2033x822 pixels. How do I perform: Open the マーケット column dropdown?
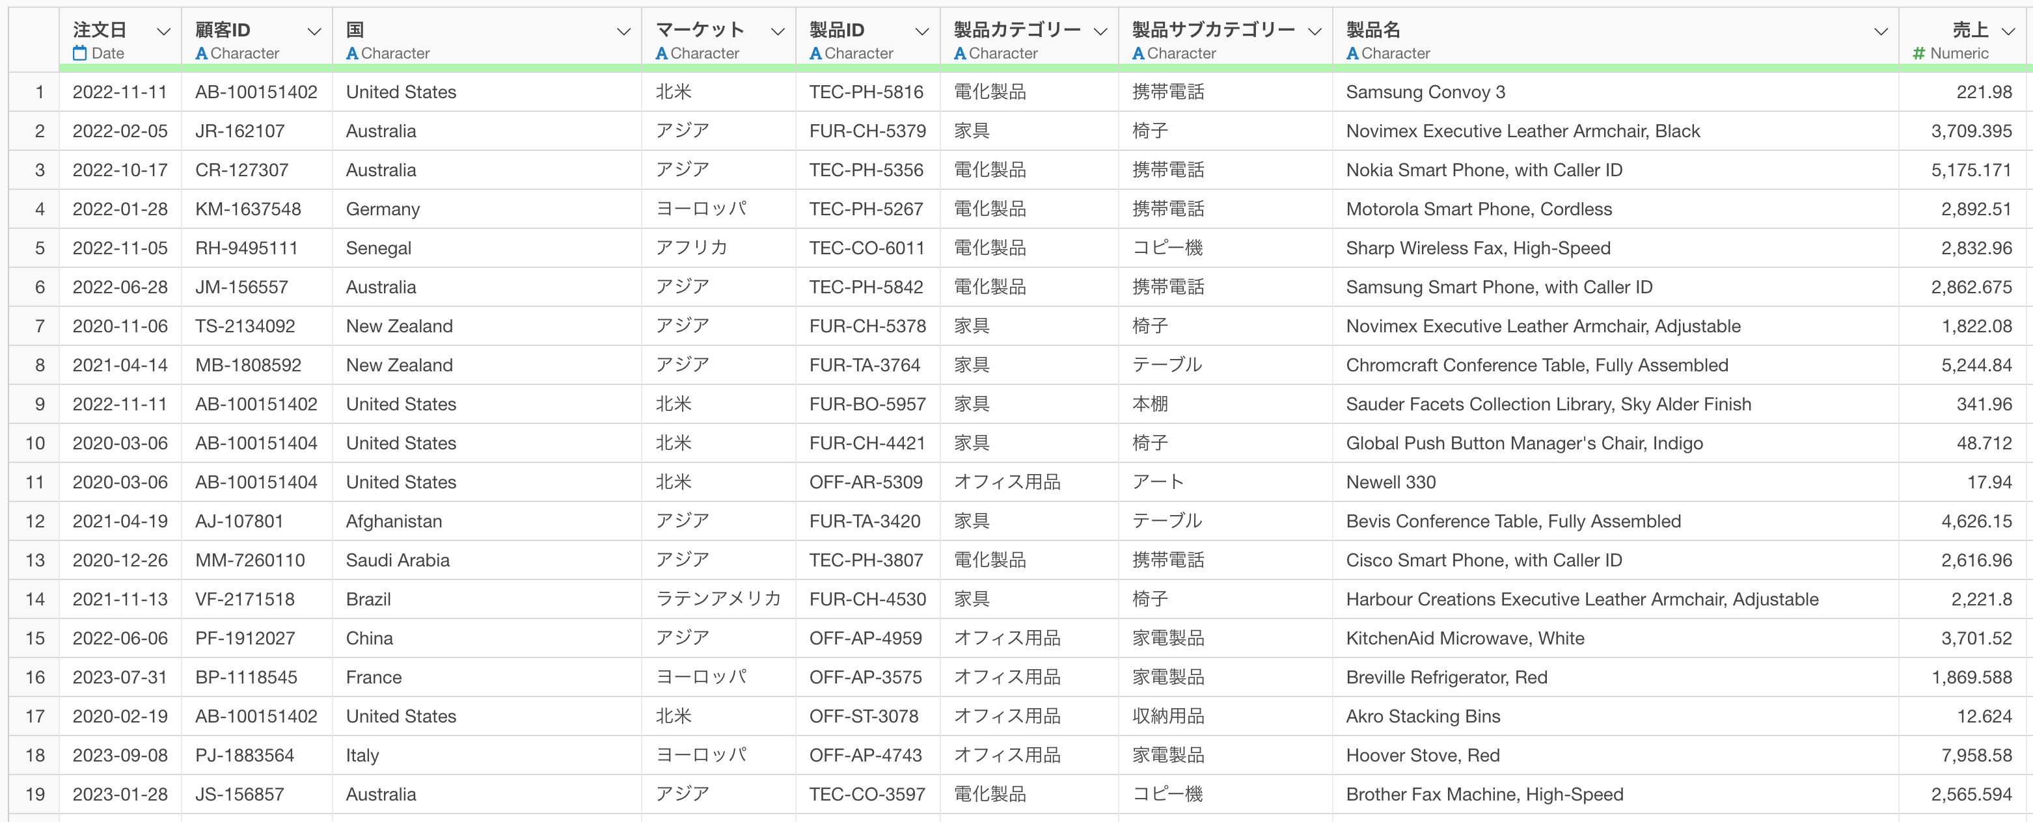pos(778,32)
